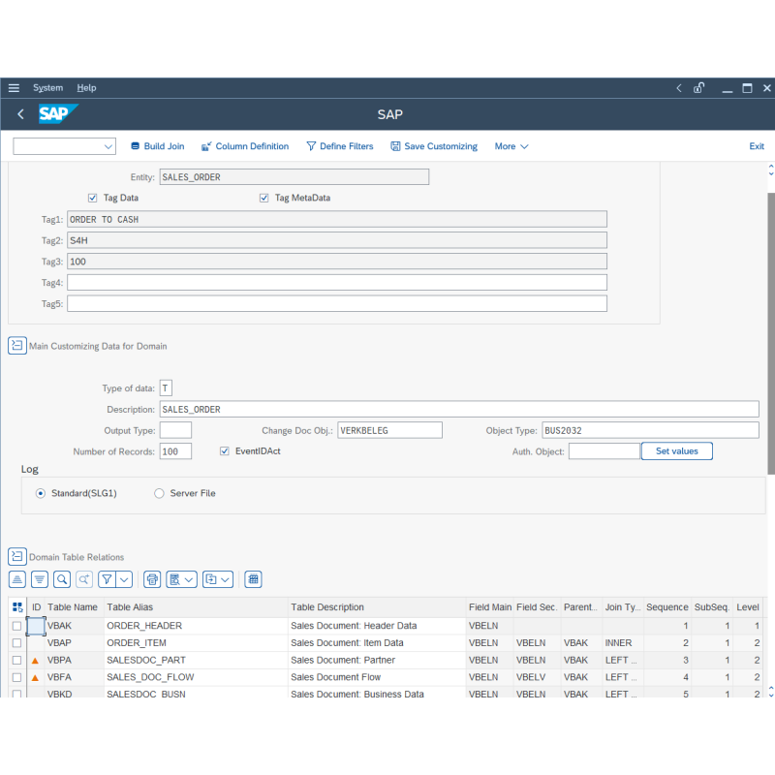Image resolution: width=775 pixels, height=775 pixels.
Task: Click the Set Filter funnel icon
Action: point(107,579)
